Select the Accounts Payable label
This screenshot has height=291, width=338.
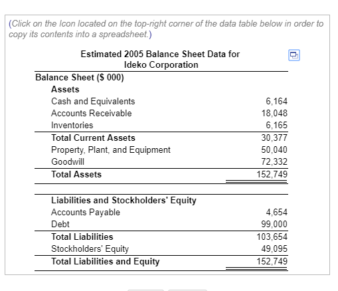[86, 213]
